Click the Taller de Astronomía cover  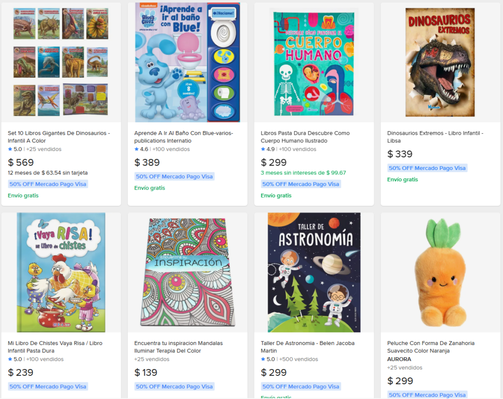(314, 272)
